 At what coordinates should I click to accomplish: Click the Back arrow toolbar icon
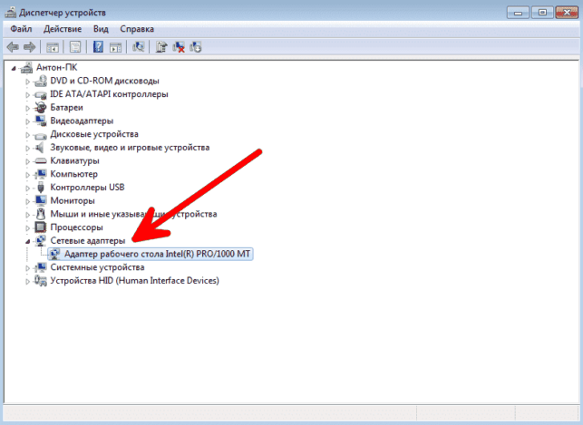[x=13, y=47]
